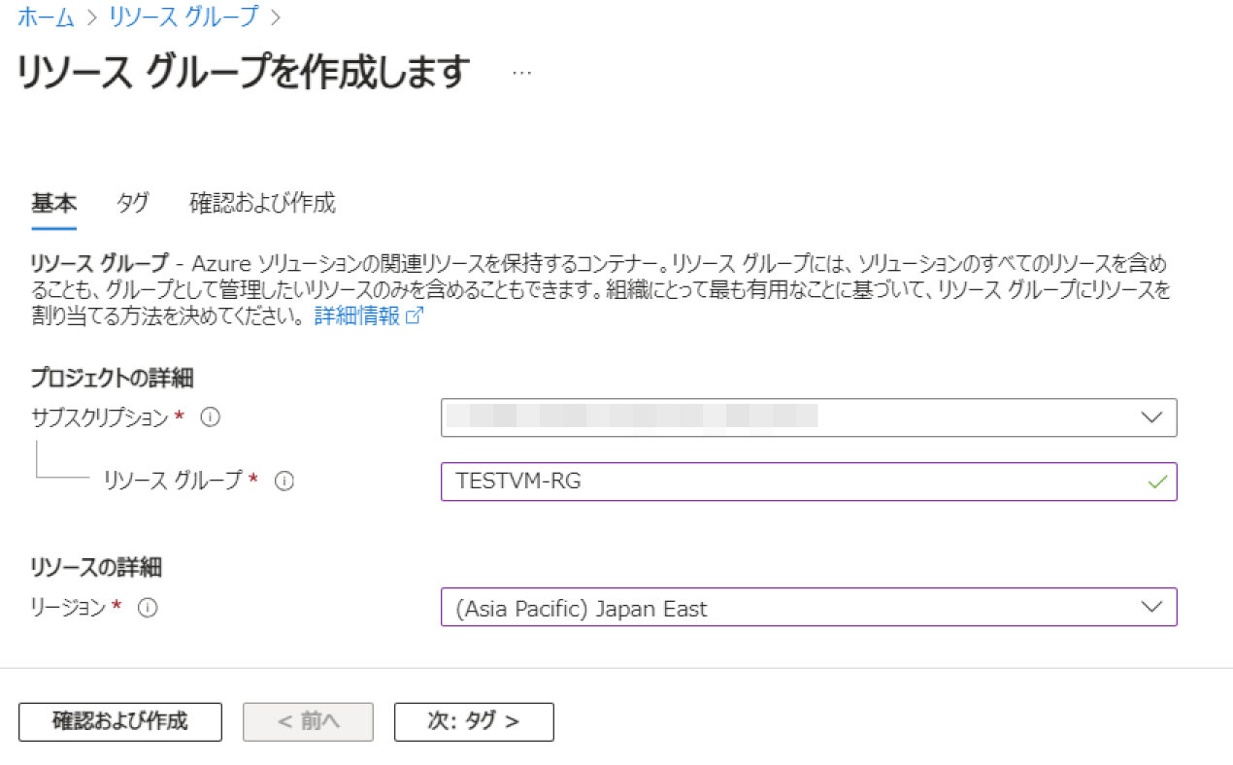This screenshot has height=765, width=1233.
Task: Click info icon next to リージョン label
Action: (148, 608)
